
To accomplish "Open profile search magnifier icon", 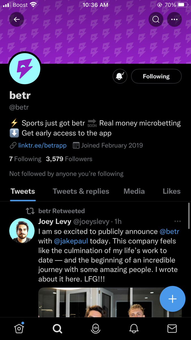I will (x=156, y=20).
